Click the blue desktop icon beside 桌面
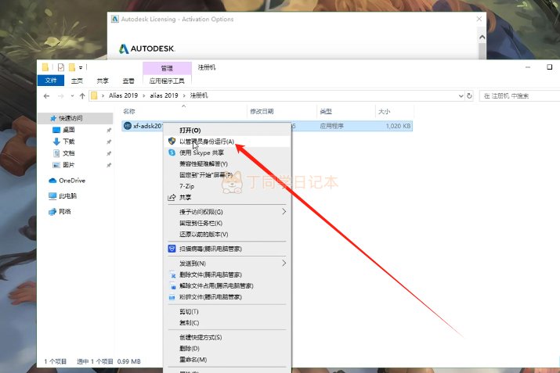 point(56,130)
